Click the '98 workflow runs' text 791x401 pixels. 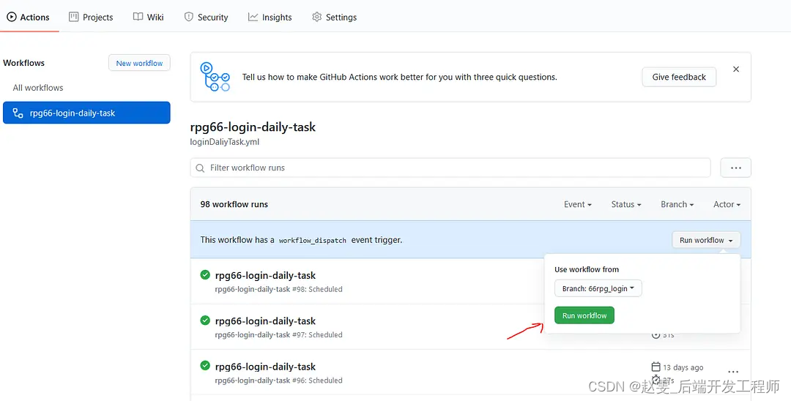(x=234, y=205)
